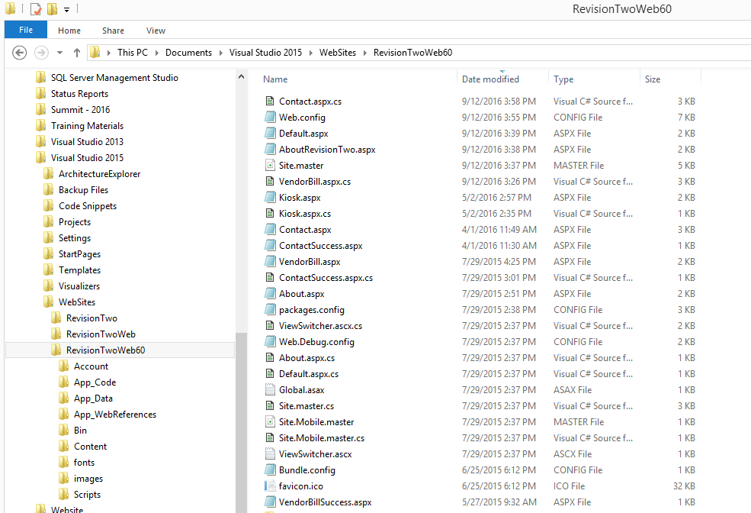751x513 pixels.
Task: Click WebSites in the address breadcrumb
Action: point(338,52)
